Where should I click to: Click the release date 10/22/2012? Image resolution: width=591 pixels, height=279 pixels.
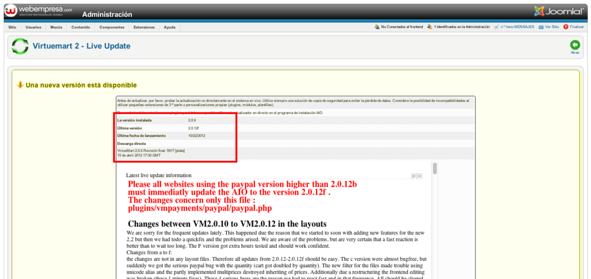point(197,135)
